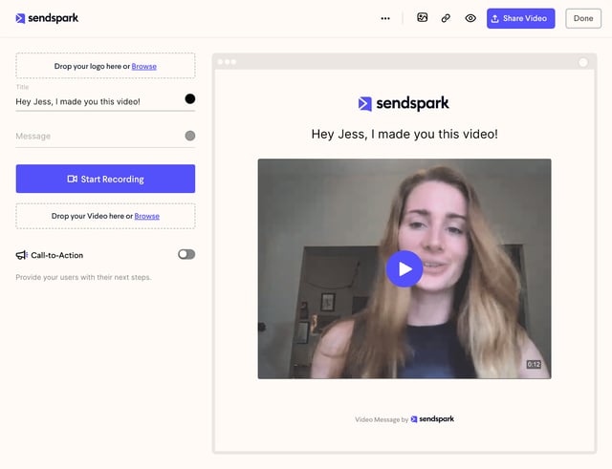Click the video drop zone area
Image resolution: width=612 pixels, height=469 pixels.
coord(105,216)
